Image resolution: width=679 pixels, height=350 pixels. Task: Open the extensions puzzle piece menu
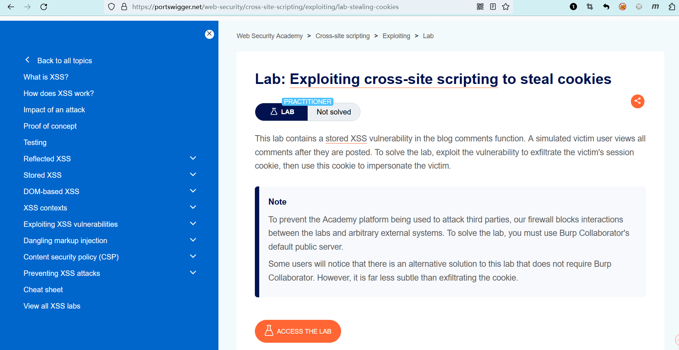click(672, 7)
